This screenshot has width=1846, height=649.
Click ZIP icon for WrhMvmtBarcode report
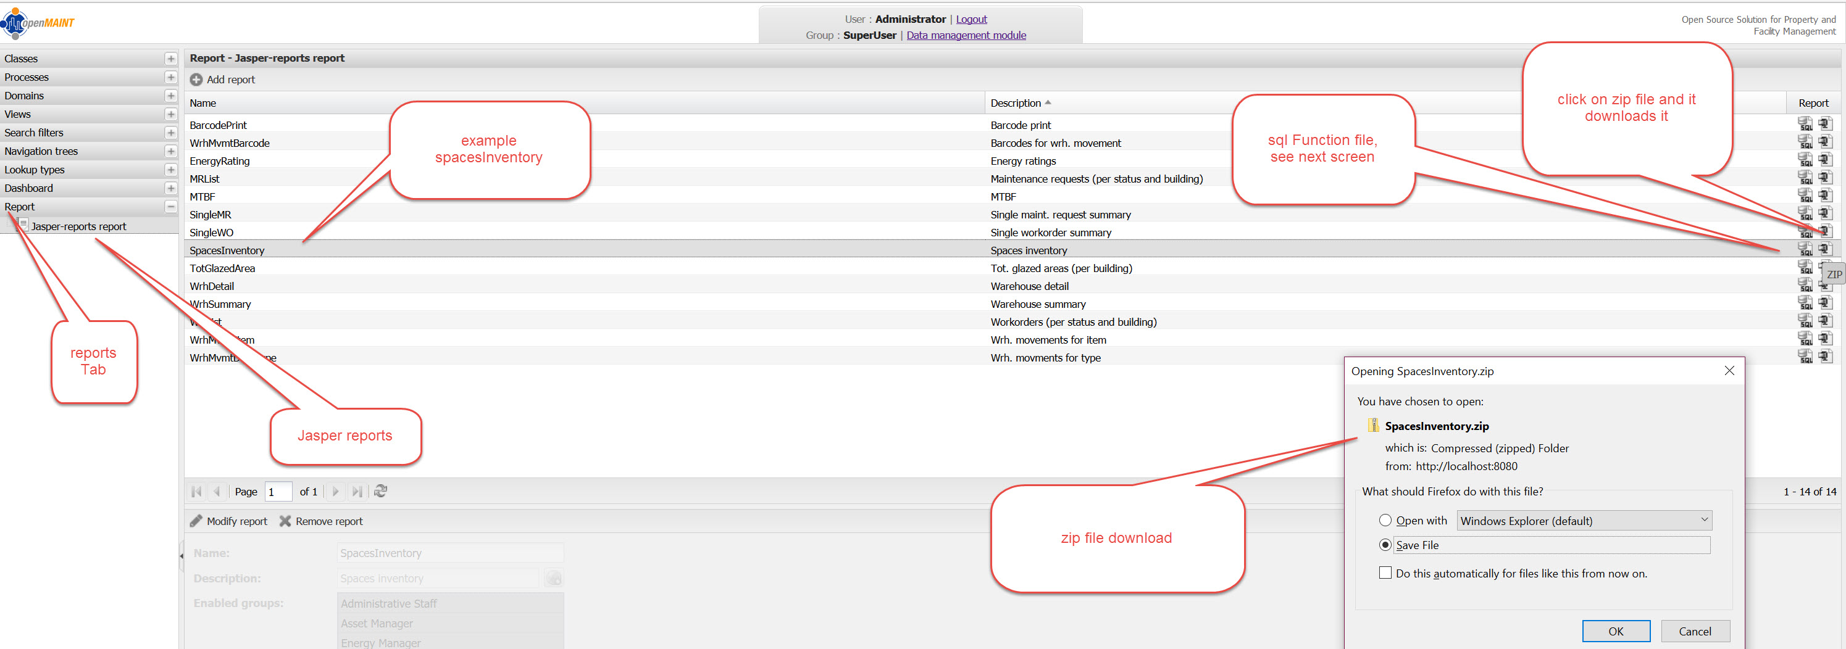(1824, 142)
